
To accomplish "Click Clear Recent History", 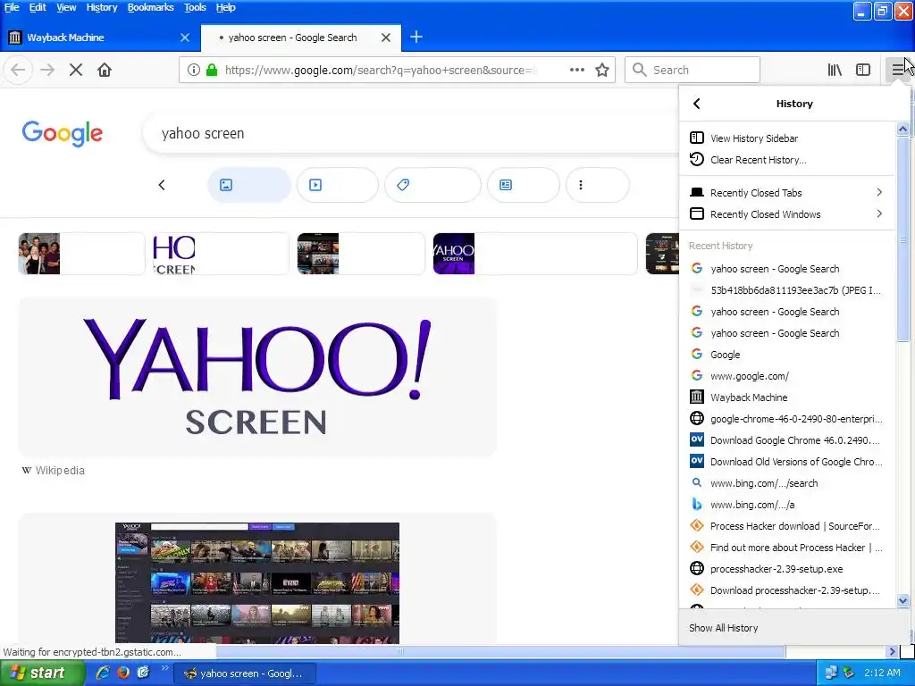I will [786, 160].
